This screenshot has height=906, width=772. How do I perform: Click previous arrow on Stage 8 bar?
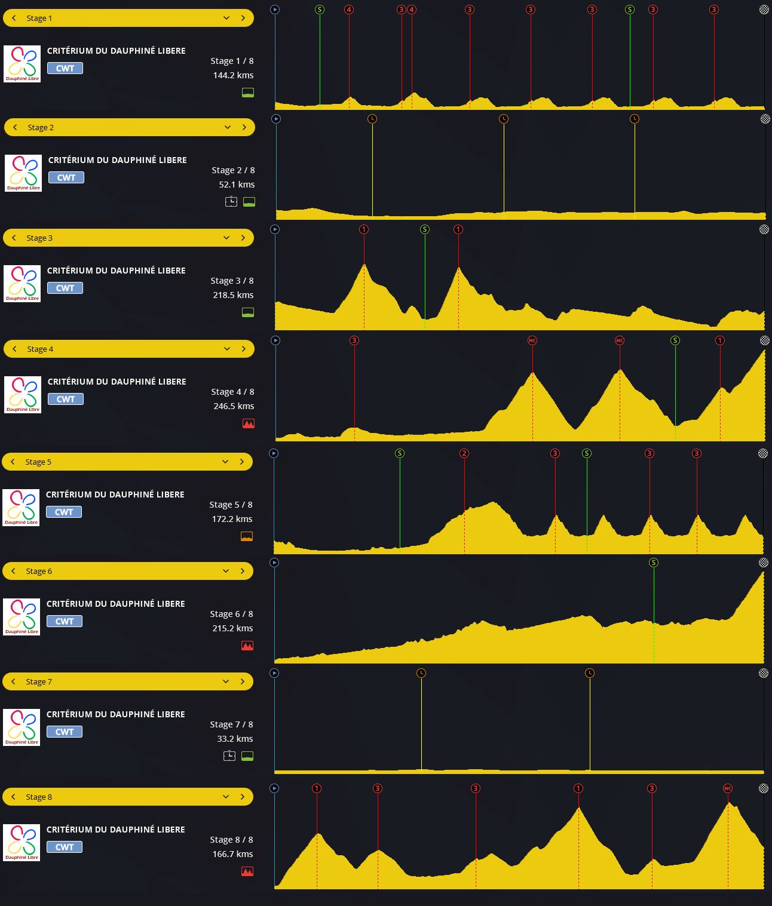tap(14, 797)
